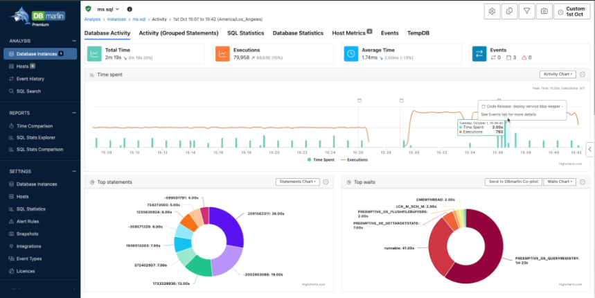
Task: Open the Activity Chart dropdown
Action: (x=557, y=74)
